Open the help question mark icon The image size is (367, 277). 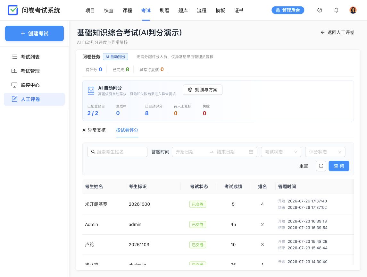click(320, 10)
